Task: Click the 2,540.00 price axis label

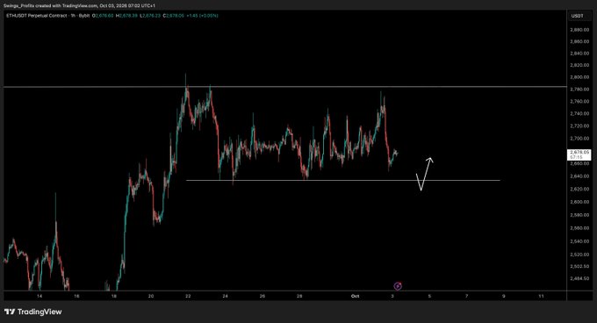Action: pyautogui.click(x=579, y=241)
